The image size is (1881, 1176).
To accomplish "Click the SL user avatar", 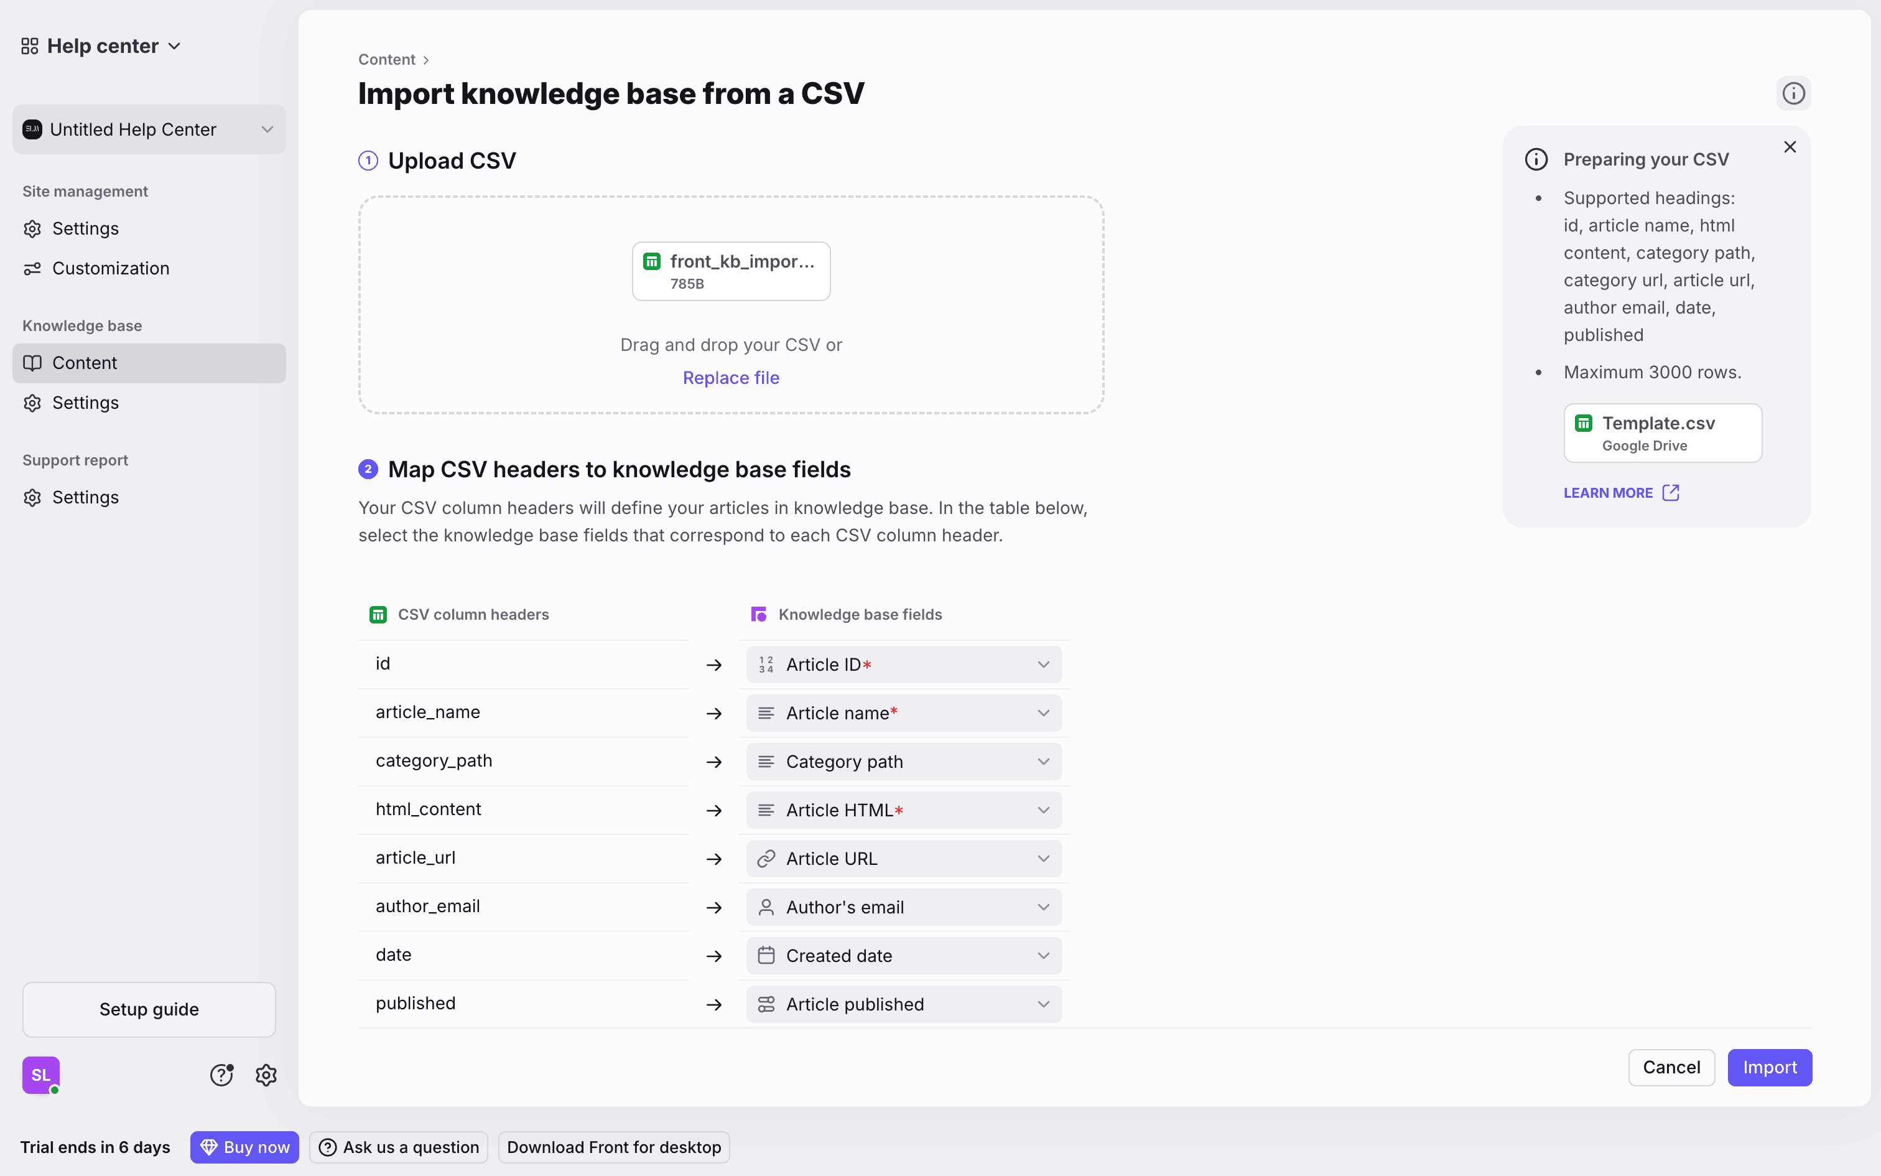I will [x=40, y=1075].
